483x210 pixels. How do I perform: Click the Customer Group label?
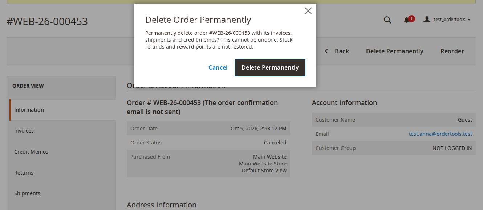336,148
